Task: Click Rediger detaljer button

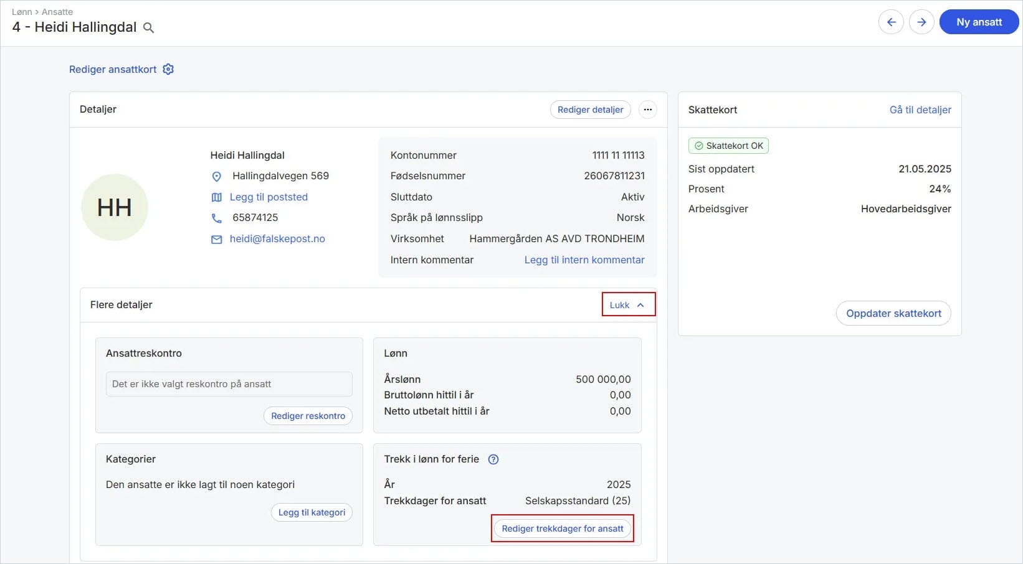Action: pyautogui.click(x=591, y=110)
